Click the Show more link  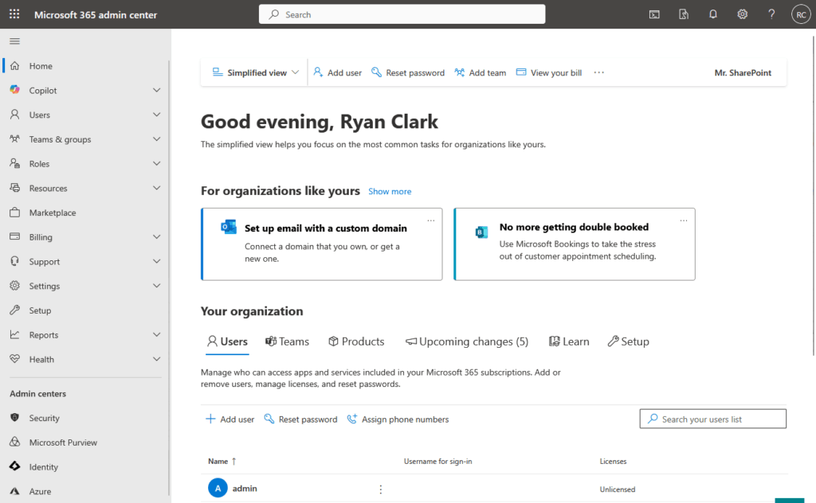tap(390, 191)
